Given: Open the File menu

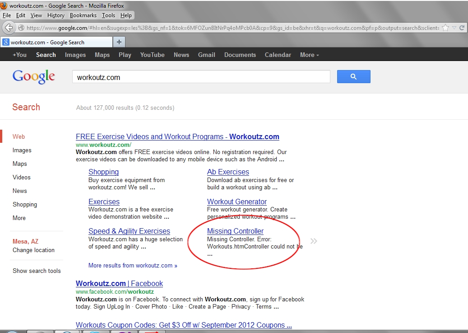Looking at the screenshot, I should tap(7, 15).
